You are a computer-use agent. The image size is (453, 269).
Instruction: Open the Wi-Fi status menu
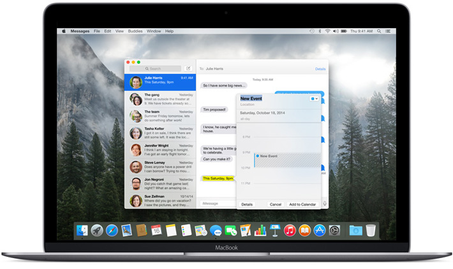coord(327,31)
